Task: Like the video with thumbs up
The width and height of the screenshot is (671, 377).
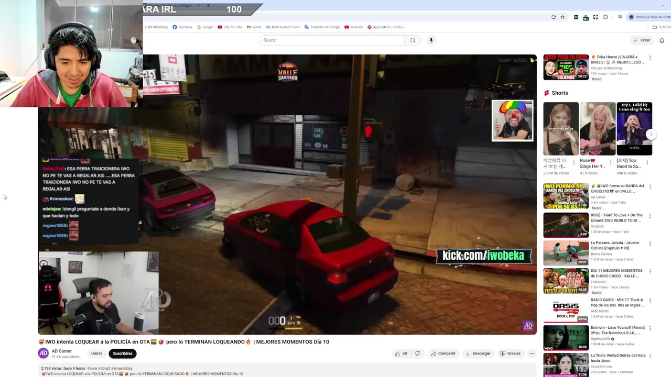Action: click(x=401, y=353)
